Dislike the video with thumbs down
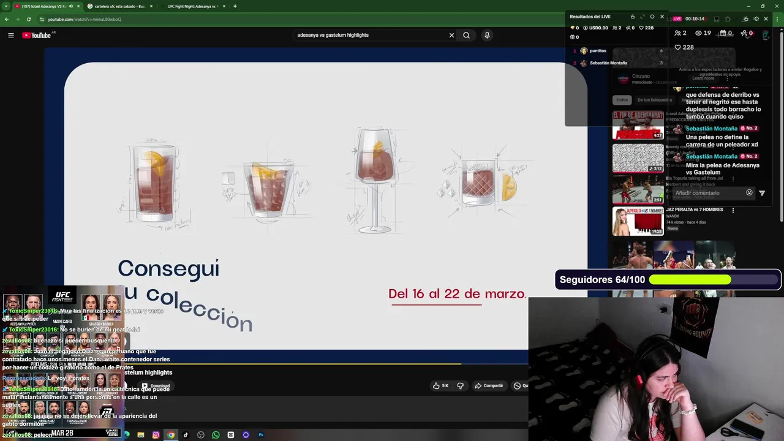The width and height of the screenshot is (784, 441). 461,386
